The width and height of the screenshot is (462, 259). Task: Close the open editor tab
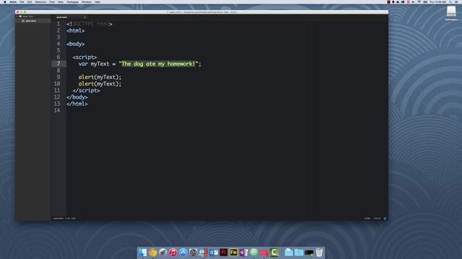85,17
